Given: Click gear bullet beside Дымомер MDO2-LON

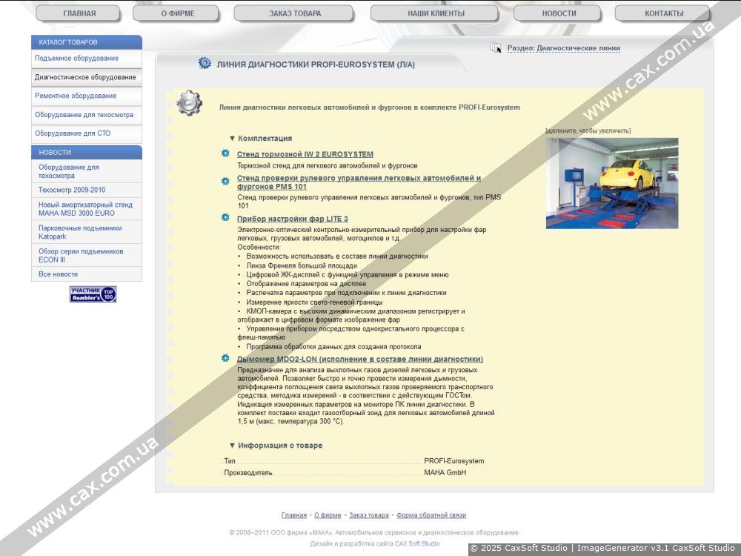Looking at the screenshot, I should tap(225, 358).
